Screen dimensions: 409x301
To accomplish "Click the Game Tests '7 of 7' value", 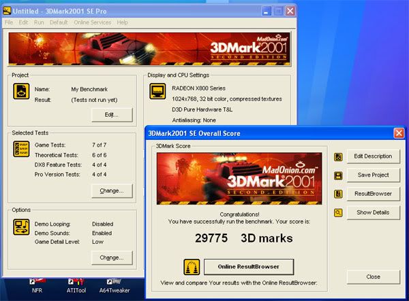I will coord(99,145).
